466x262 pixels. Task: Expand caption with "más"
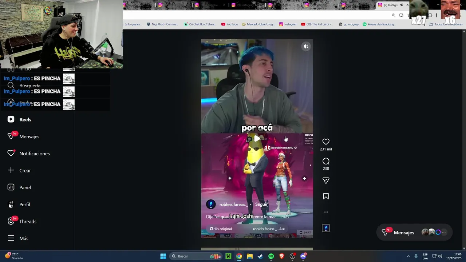tap(285, 217)
